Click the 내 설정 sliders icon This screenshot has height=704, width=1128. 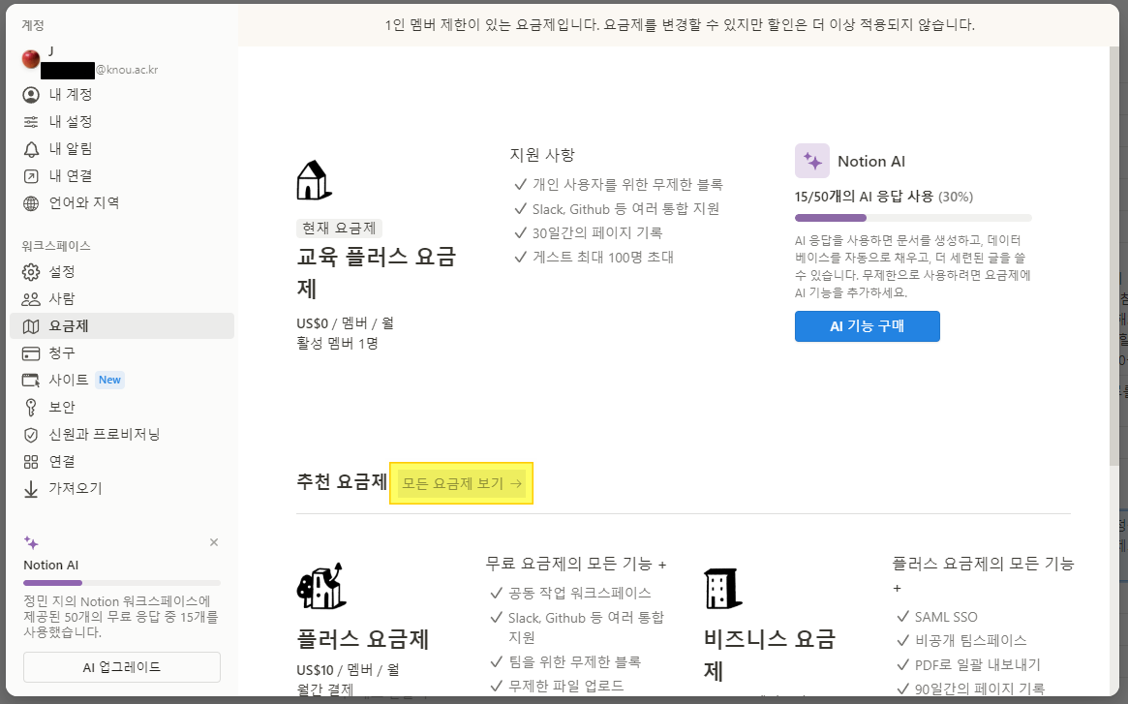point(31,122)
